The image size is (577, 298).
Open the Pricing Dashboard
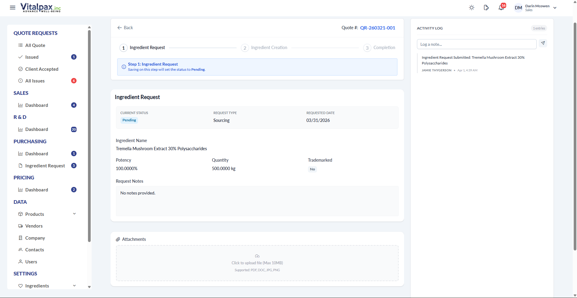pyautogui.click(x=37, y=190)
